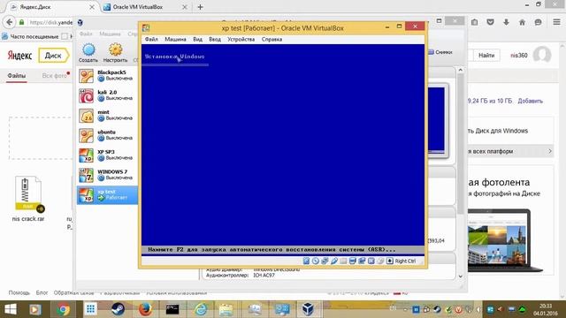Viewport: 566px width, 318px height.
Task: Open new browser tab with plus
Action: click(x=201, y=7)
